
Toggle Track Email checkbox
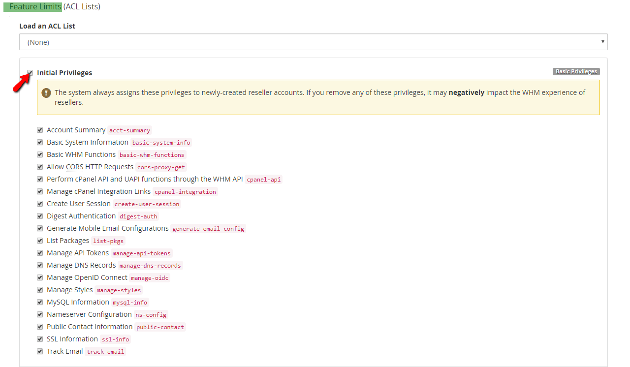click(40, 352)
